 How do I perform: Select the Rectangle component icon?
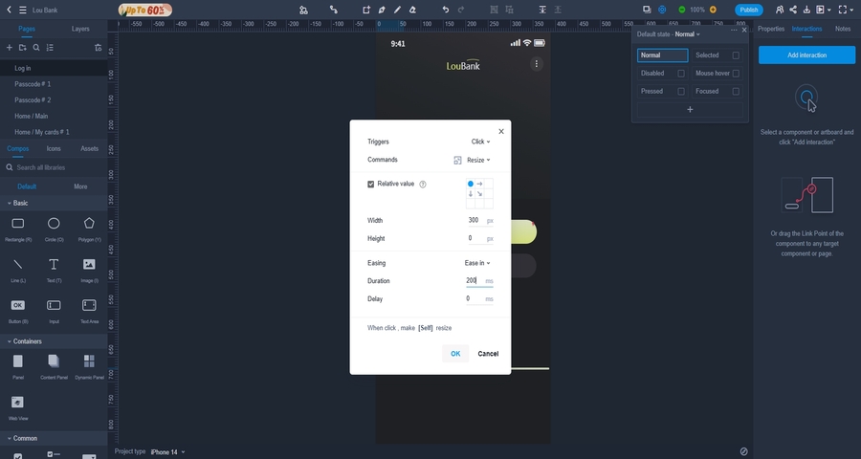pos(17,224)
